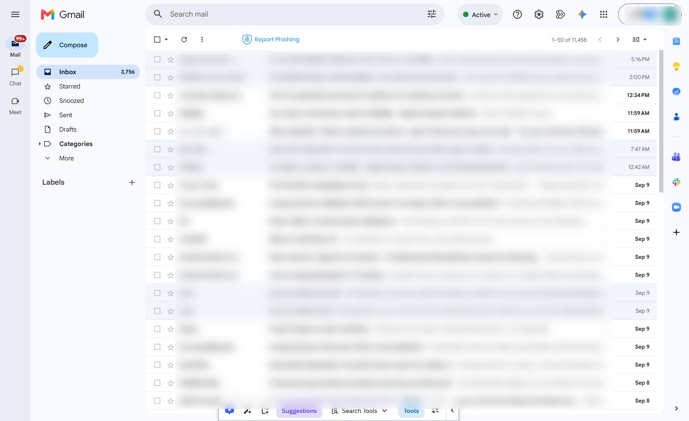Open Chat from the left rail

(x=15, y=76)
